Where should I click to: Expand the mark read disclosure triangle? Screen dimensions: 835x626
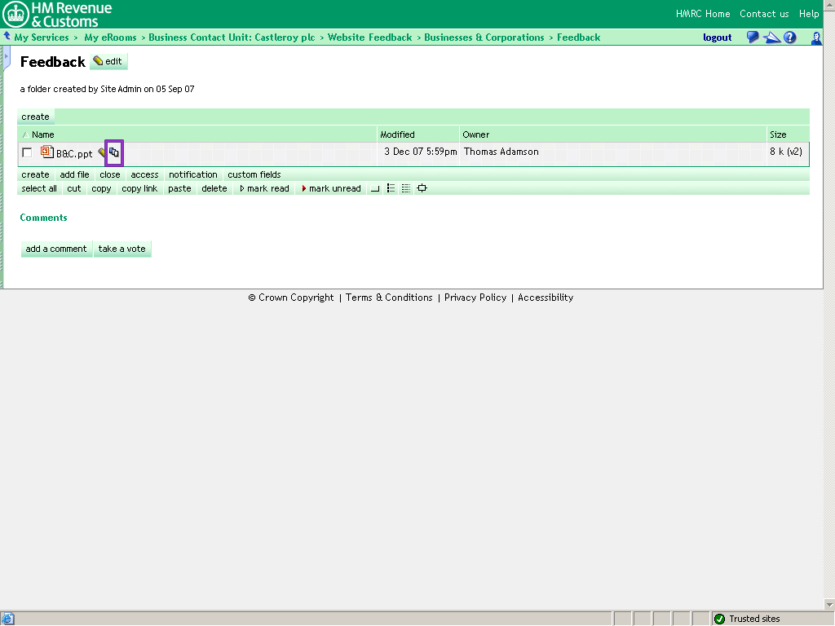click(241, 188)
